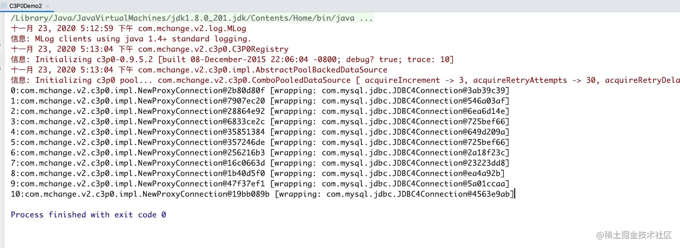
Task: Click the java command path line
Action: (x=192, y=18)
